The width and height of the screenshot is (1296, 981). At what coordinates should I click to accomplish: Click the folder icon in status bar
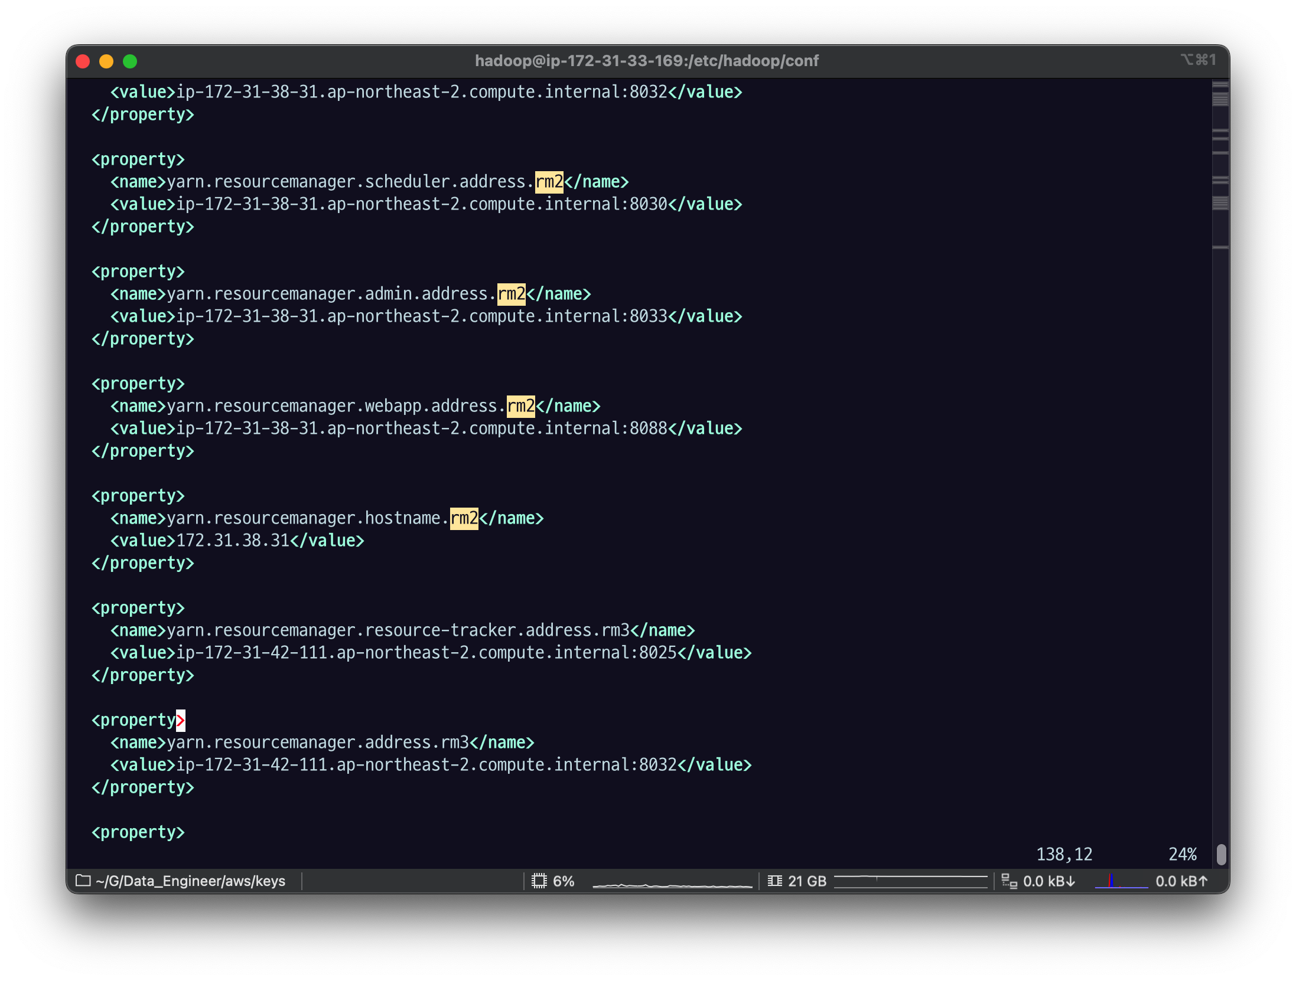[83, 881]
